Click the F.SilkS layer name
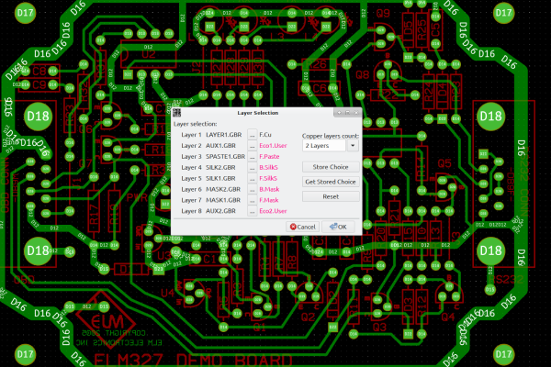This screenshot has width=551, height=367. pyautogui.click(x=268, y=178)
